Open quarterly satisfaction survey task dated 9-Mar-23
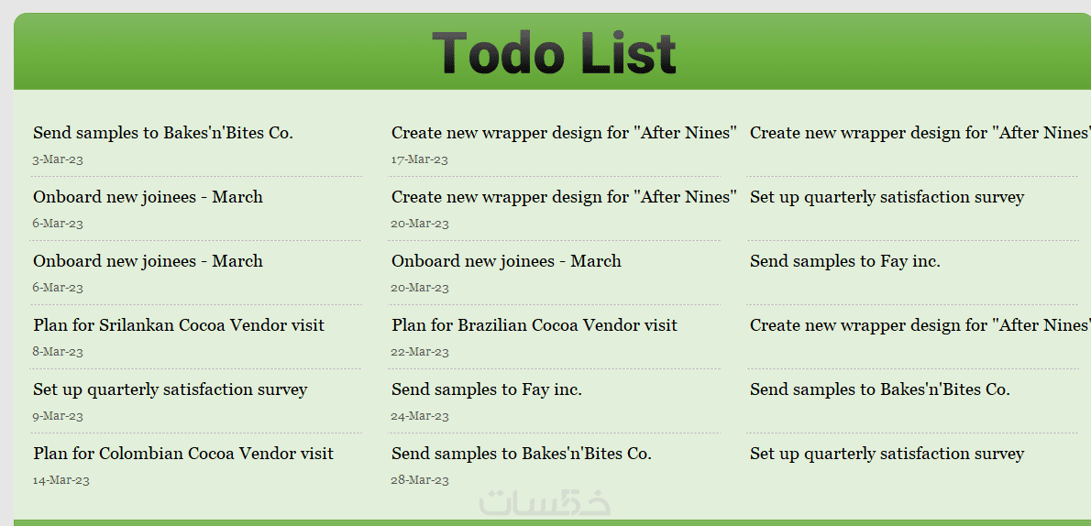Screen dimensions: 1091x526 [171, 390]
